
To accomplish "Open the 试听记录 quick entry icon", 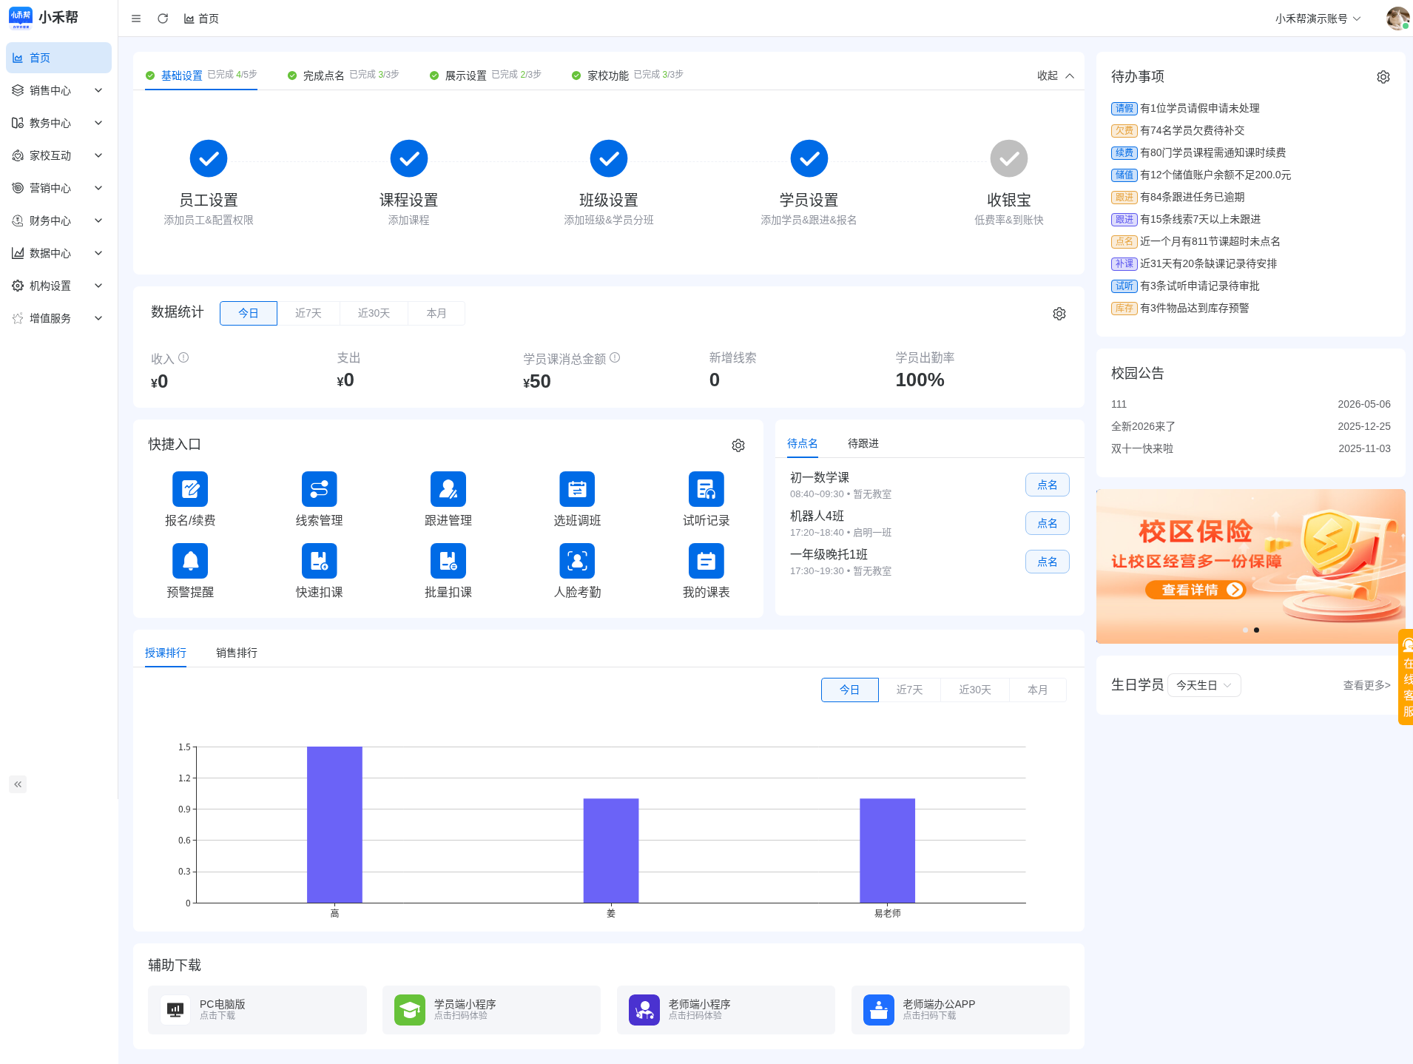I will pos(706,489).
